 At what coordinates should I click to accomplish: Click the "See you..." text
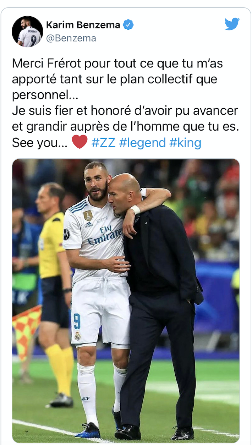[40, 142]
